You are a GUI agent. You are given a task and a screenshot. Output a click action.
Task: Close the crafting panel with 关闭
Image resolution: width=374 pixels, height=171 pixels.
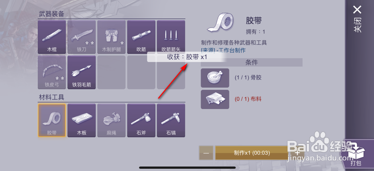(357, 19)
